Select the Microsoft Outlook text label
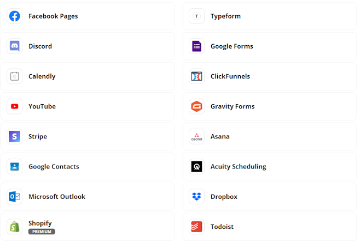360x242 pixels. (x=57, y=197)
